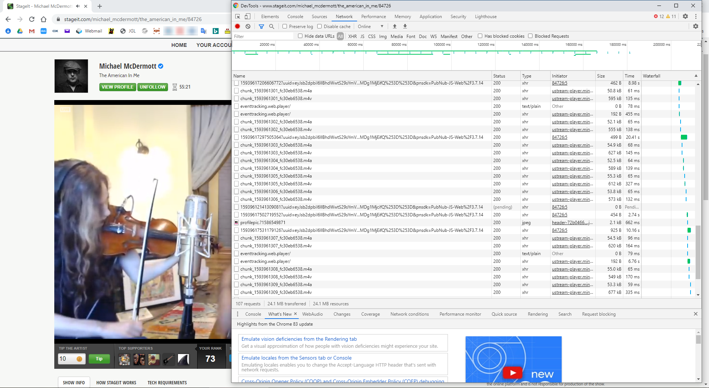Open the Gmail bookmark
This screenshot has height=388, width=709.
[32, 31]
